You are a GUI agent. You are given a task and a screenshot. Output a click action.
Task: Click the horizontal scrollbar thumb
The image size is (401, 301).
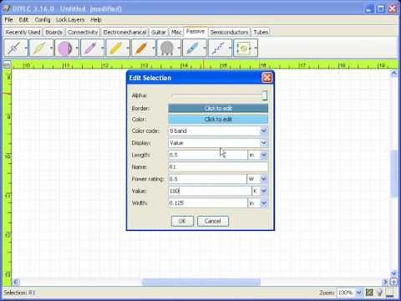pyautogui.click(x=201, y=282)
